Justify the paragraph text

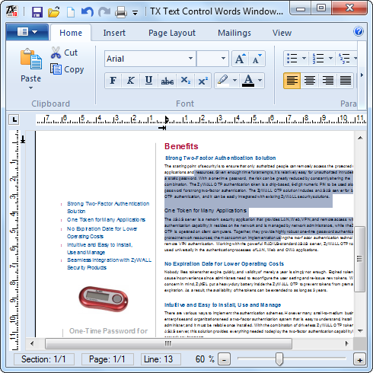click(x=346, y=81)
